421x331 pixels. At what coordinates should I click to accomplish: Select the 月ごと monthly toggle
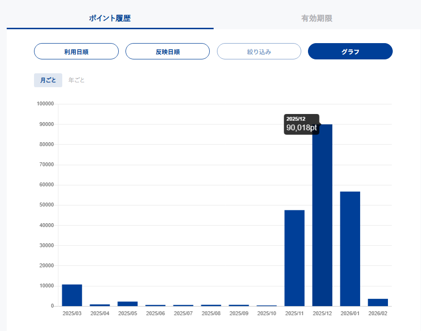(x=48, y=80)
